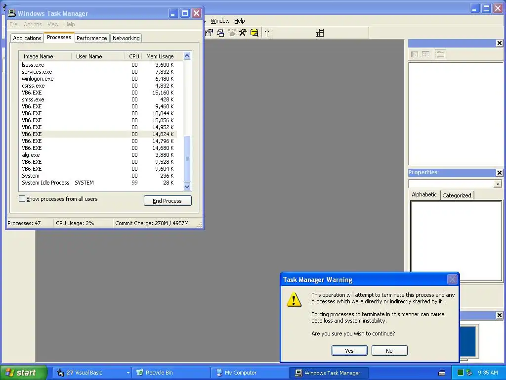The image size is (506, 380).
Task: Select the lsass.exe process row
Action: [x=98, y=65]
